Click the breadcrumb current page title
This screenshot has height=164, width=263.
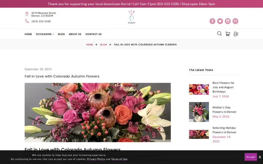pos(145,44)
